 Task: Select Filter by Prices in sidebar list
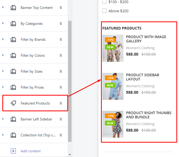[x=32, y=87]
